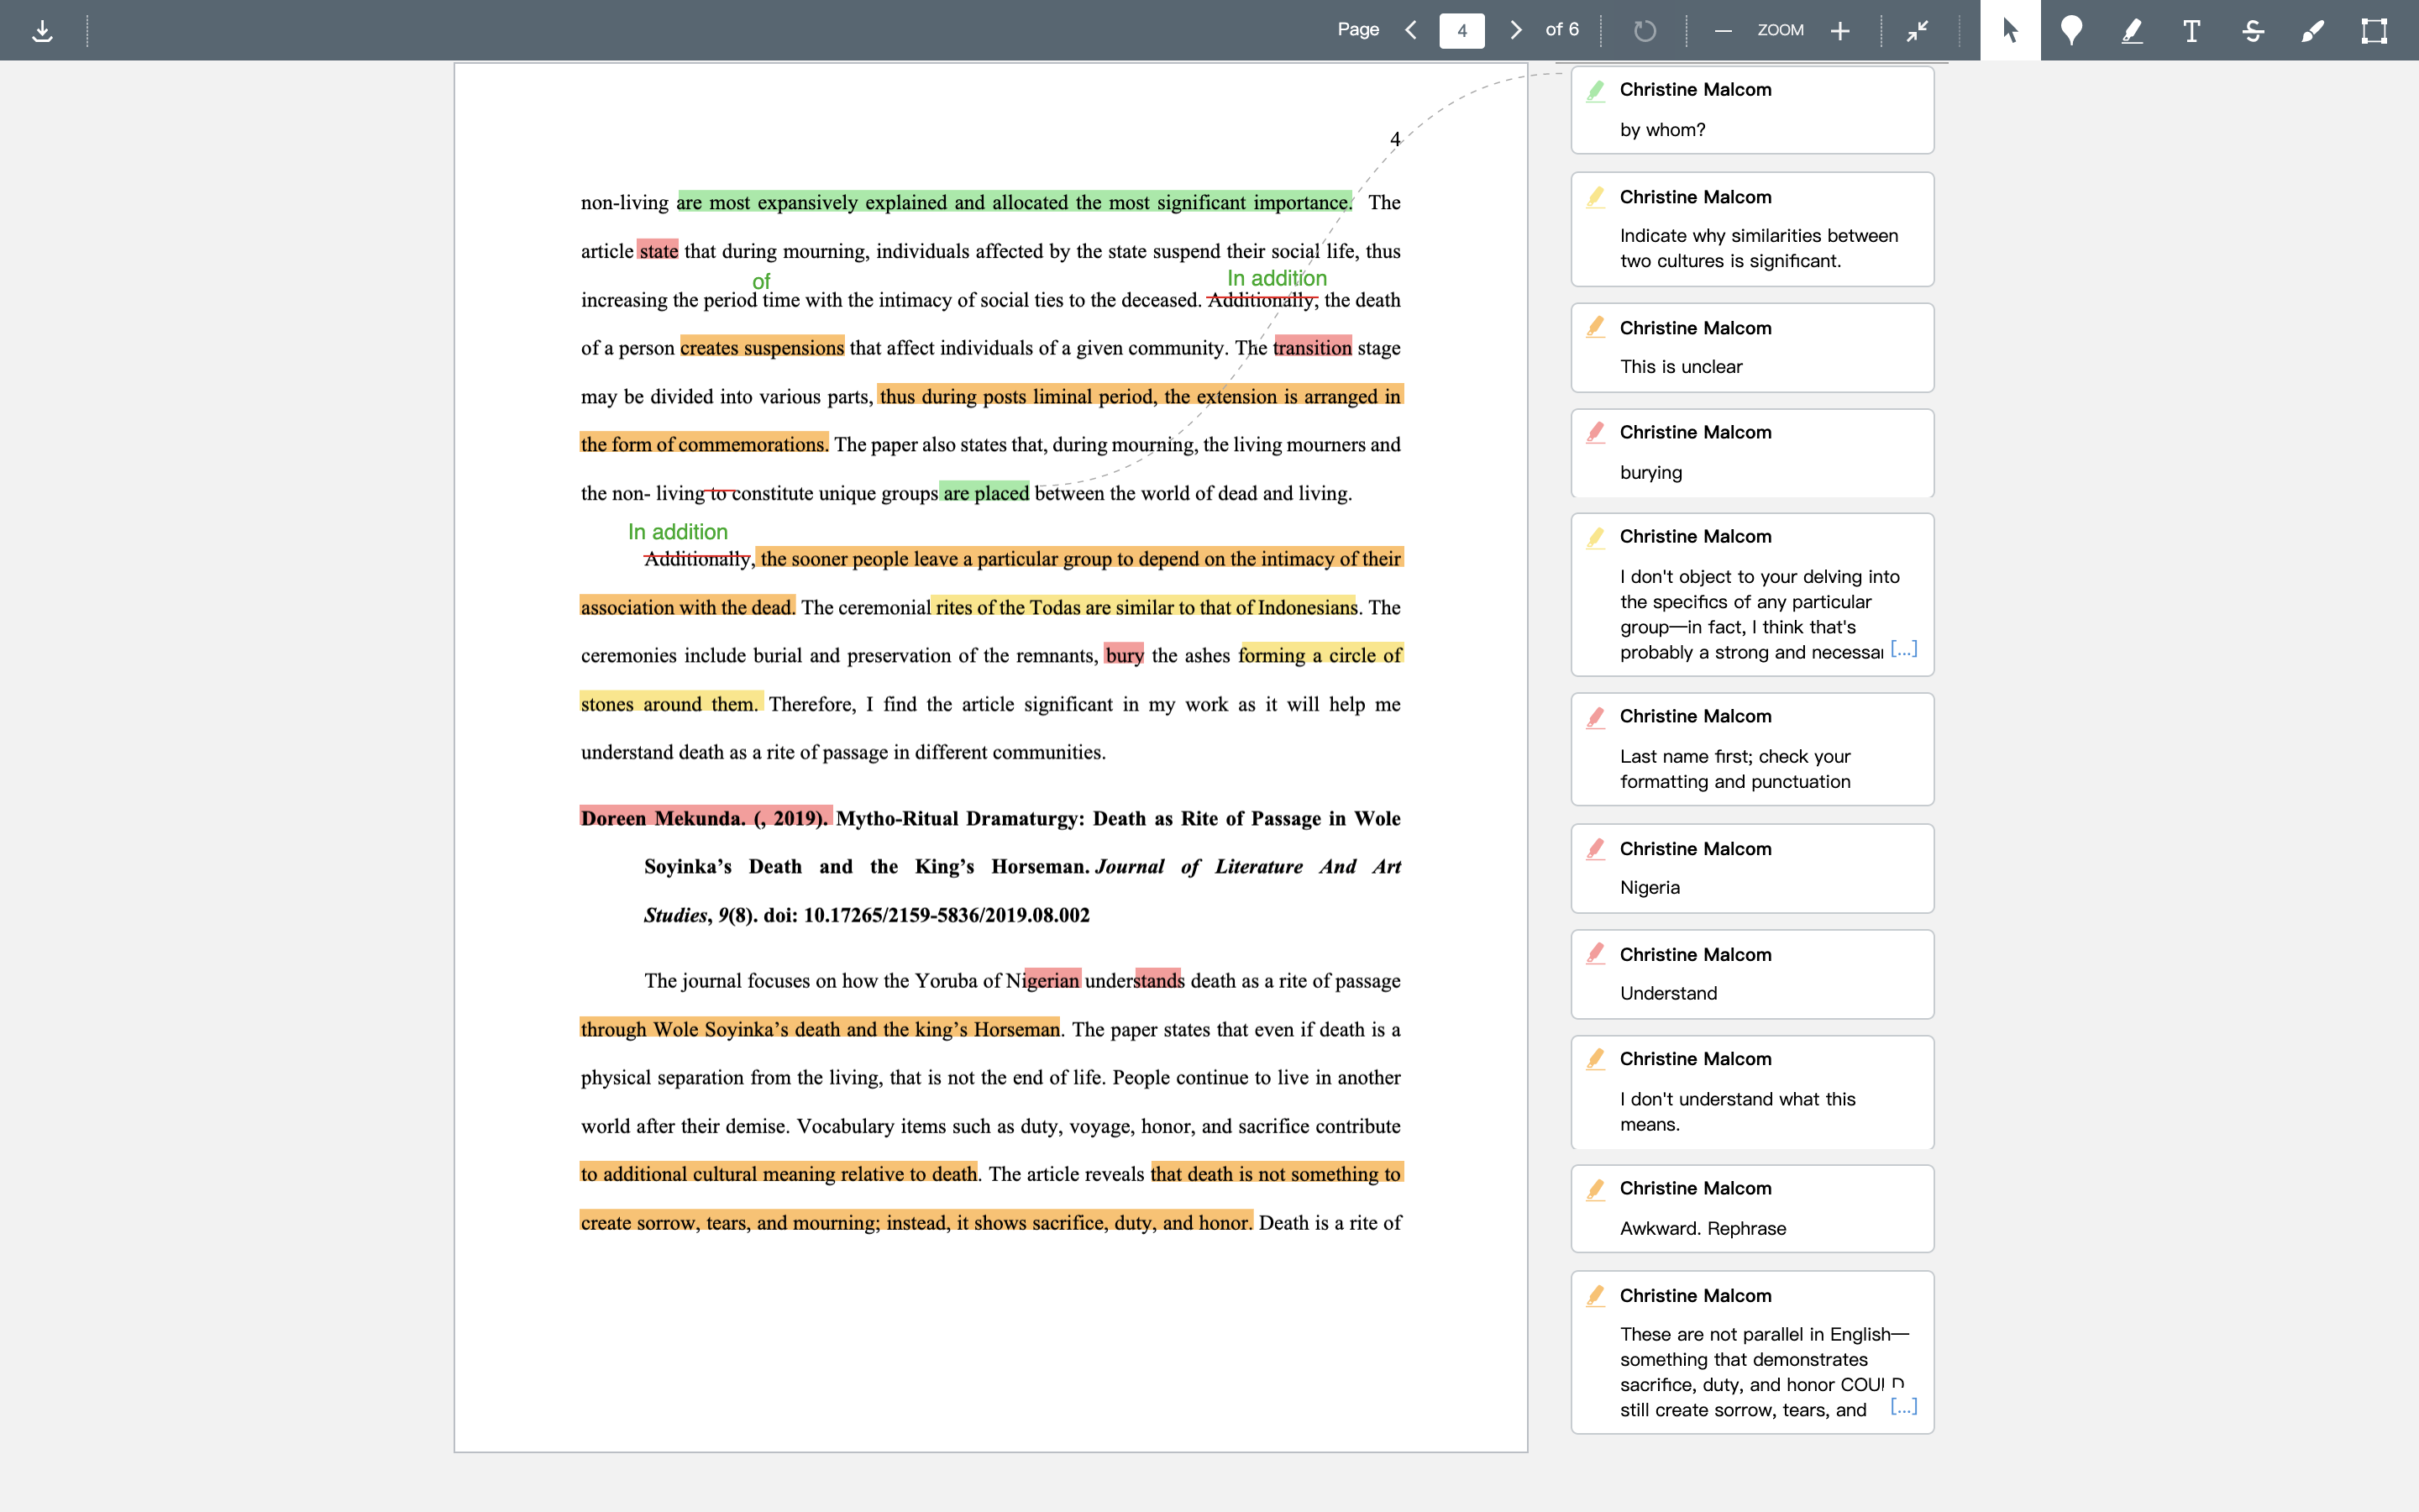Choose the highlight annotation tool
Viewport: 2419px width, 1512px height.
2131,30
